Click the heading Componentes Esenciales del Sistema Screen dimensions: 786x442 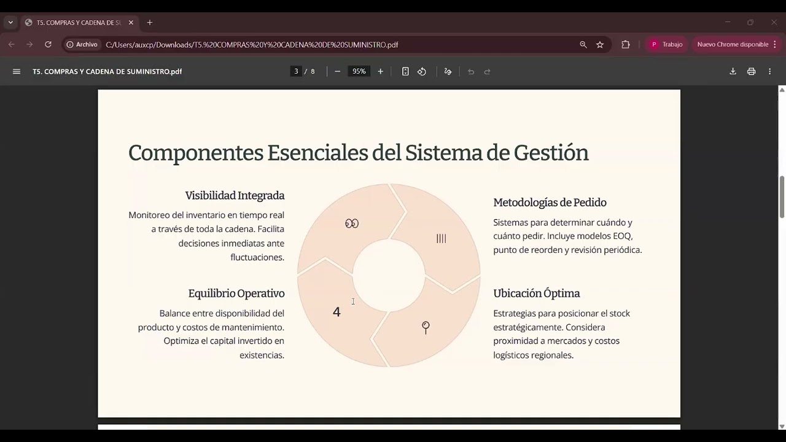(358, 153)
